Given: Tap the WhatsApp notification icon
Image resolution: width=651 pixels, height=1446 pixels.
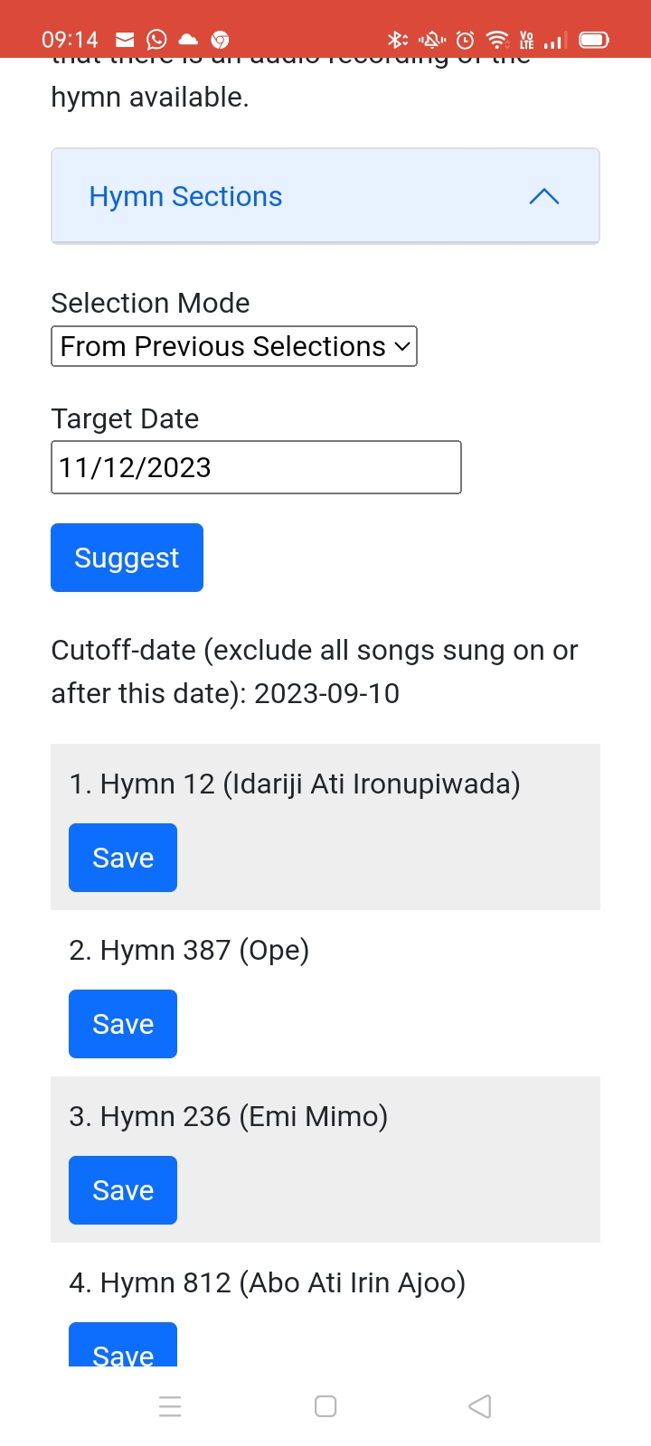Looking at the screenshot, I should point(156,40).
